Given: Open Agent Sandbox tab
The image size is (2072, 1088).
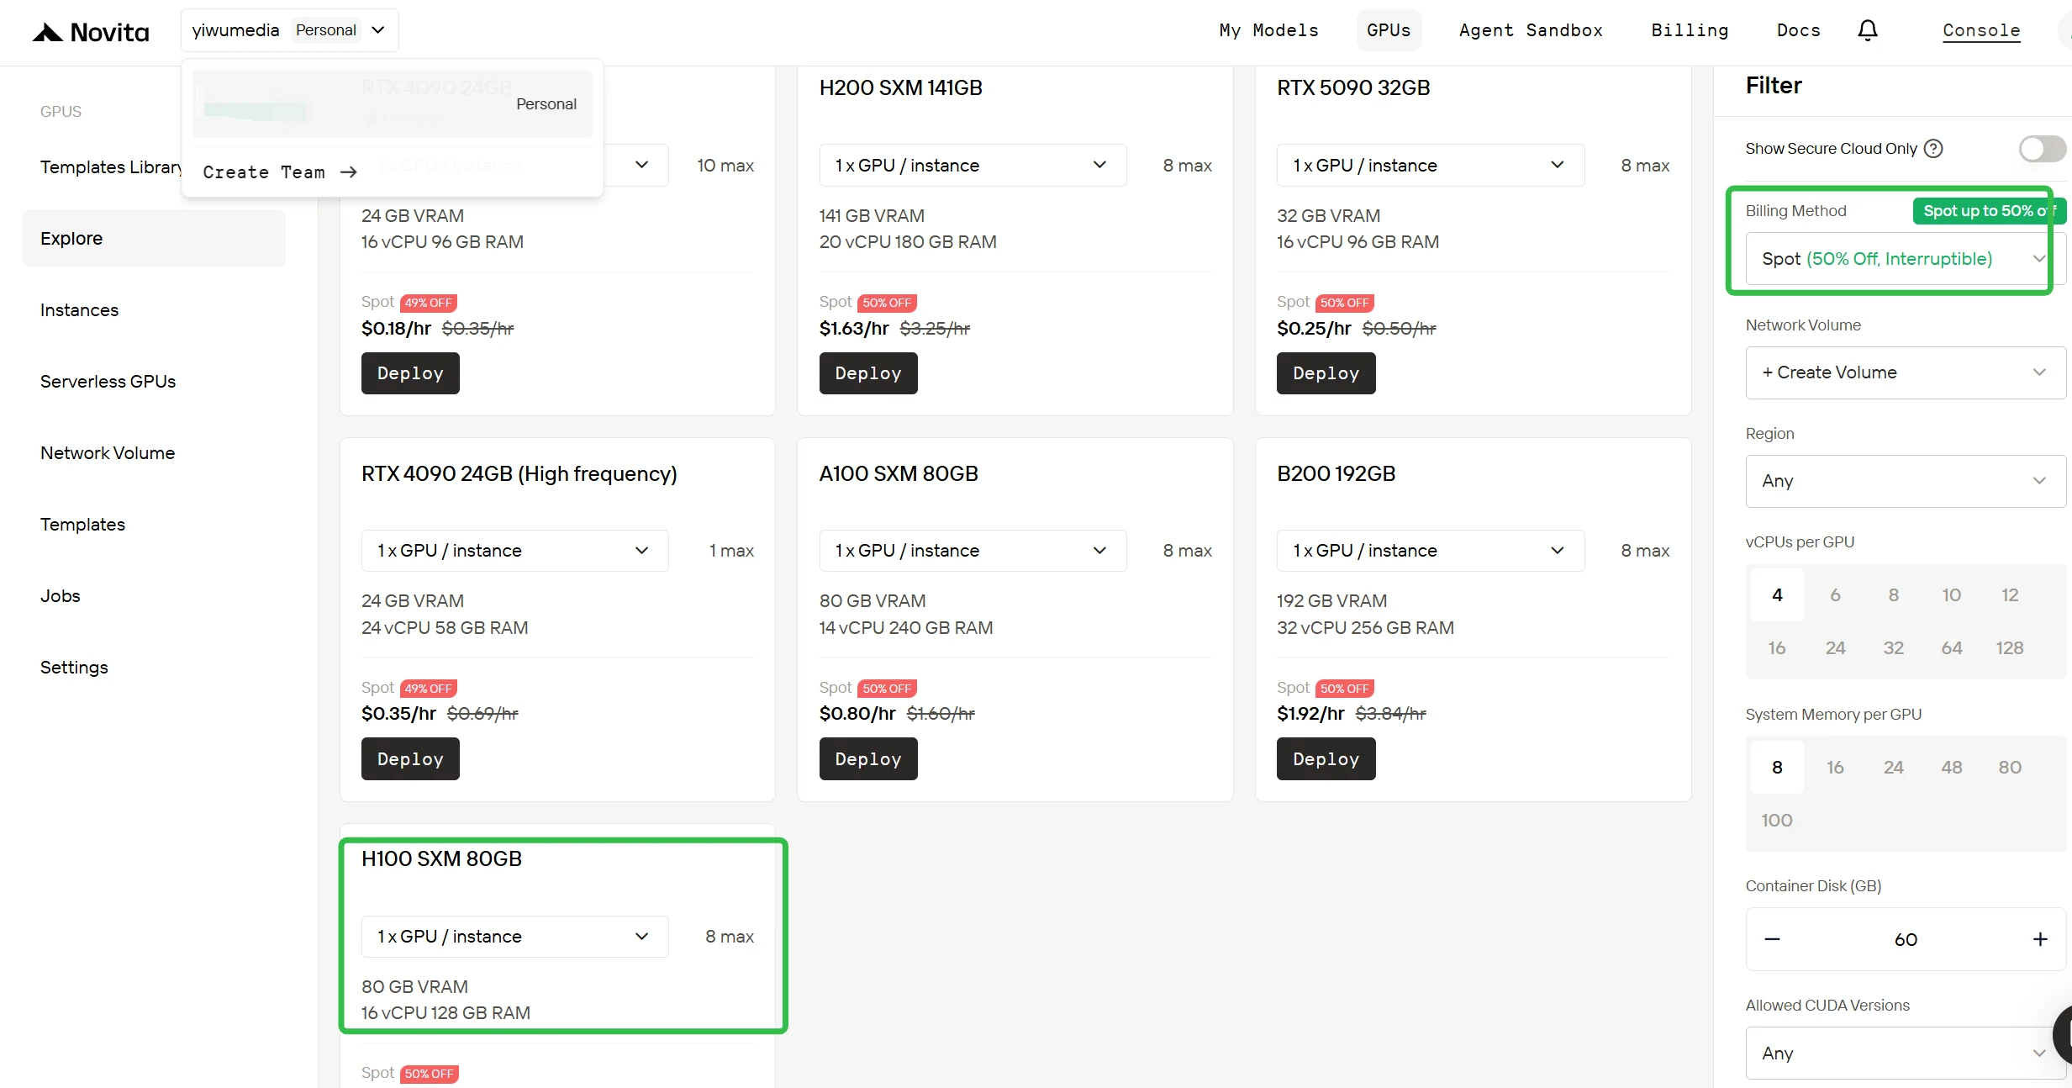Looking at the screenshot, I should click(x=1531, y=30).
